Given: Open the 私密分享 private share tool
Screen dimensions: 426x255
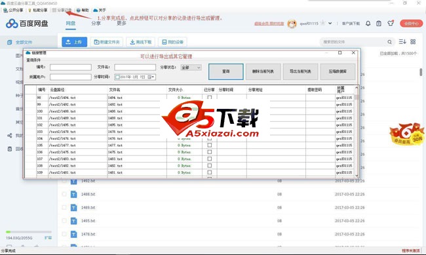Looking at the screenshot, I should [x=37, y=10].
